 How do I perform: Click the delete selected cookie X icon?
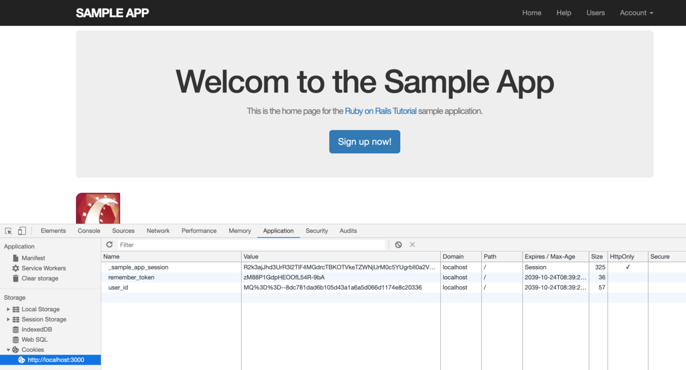pos(412,244)
